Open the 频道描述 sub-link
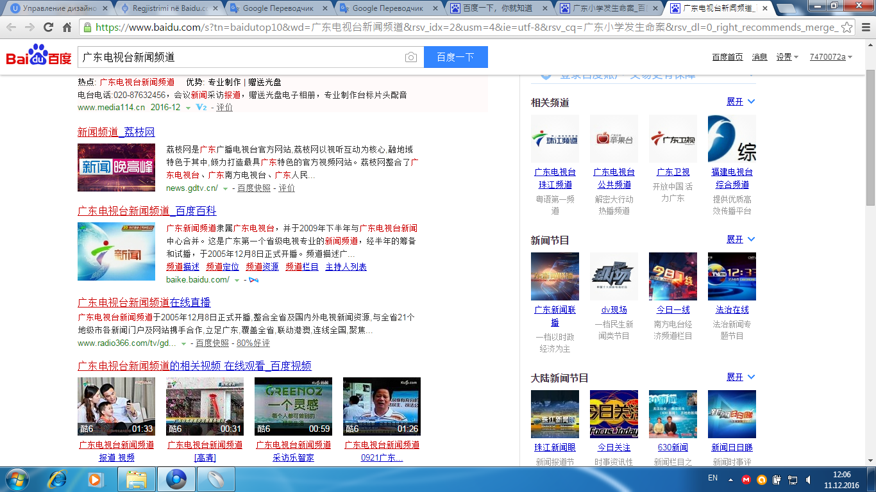 click(x=183, y=267)
